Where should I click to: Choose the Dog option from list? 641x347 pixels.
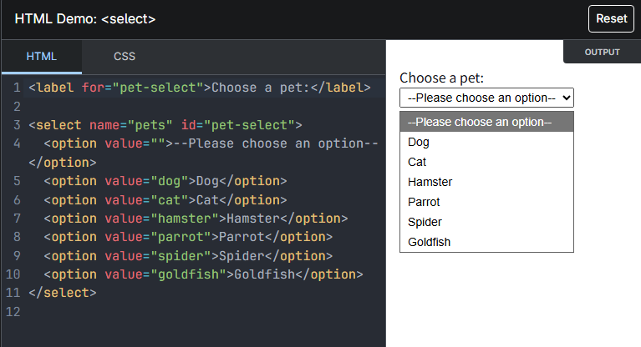419,142
